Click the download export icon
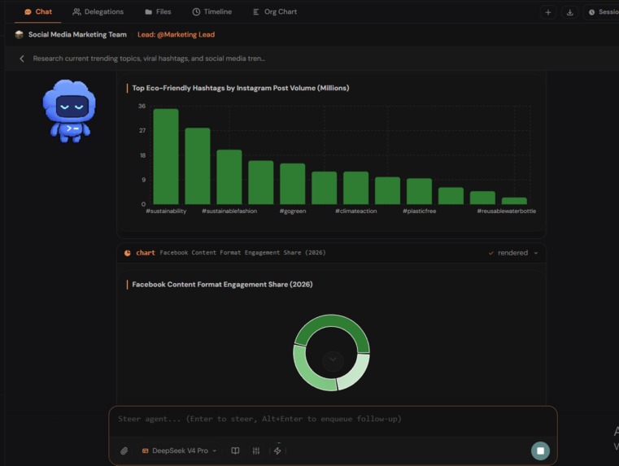This screenshot has height=466, width=619. [x=569, y=12]
